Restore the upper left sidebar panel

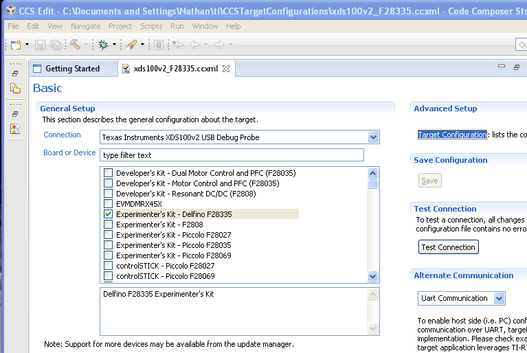click(15, 73)
